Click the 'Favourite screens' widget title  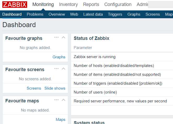[x=25, y=70]
